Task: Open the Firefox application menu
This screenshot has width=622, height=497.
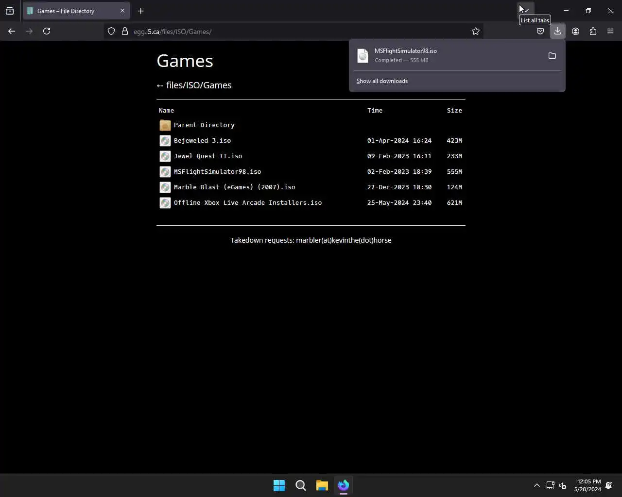Action: point(610,31)
